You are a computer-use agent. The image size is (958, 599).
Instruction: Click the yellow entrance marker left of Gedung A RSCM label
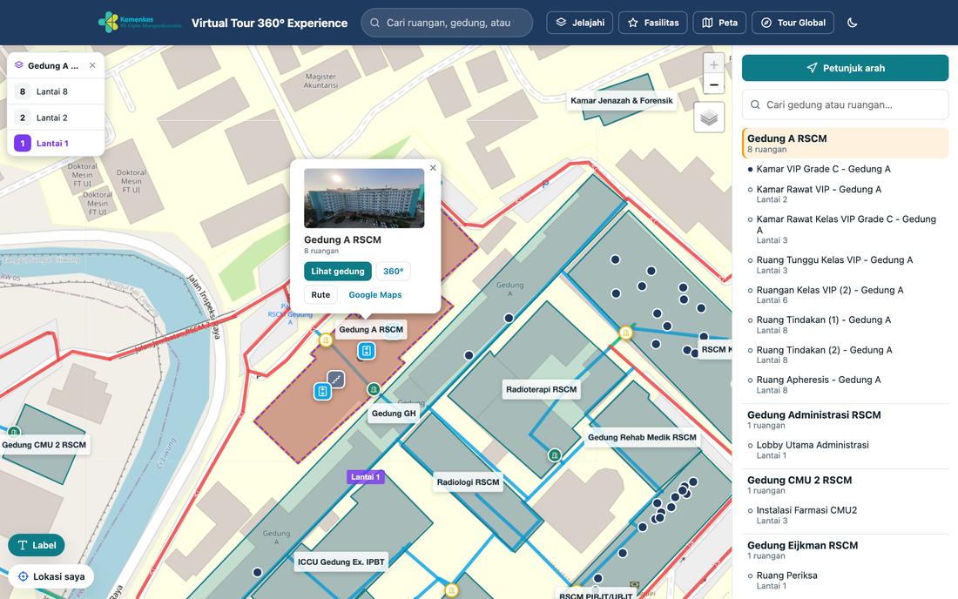[x=326, y=340]
